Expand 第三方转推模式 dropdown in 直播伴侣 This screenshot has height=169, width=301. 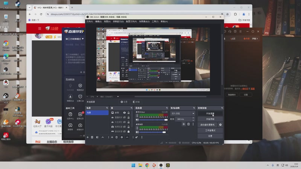[74, 39]
